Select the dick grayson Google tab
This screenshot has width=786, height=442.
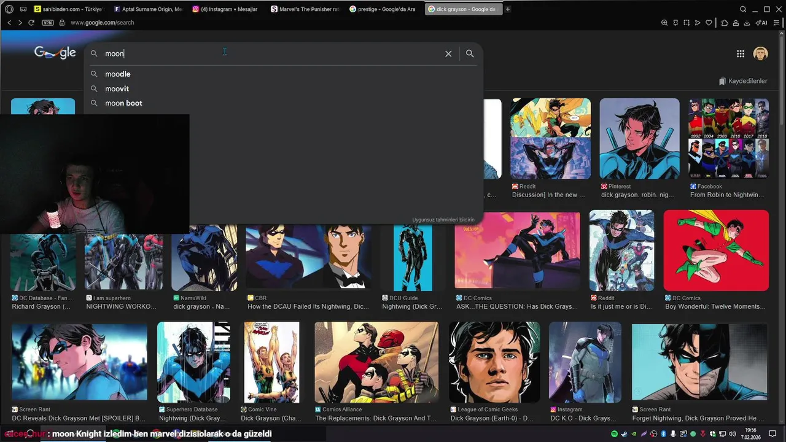(463, 9)
